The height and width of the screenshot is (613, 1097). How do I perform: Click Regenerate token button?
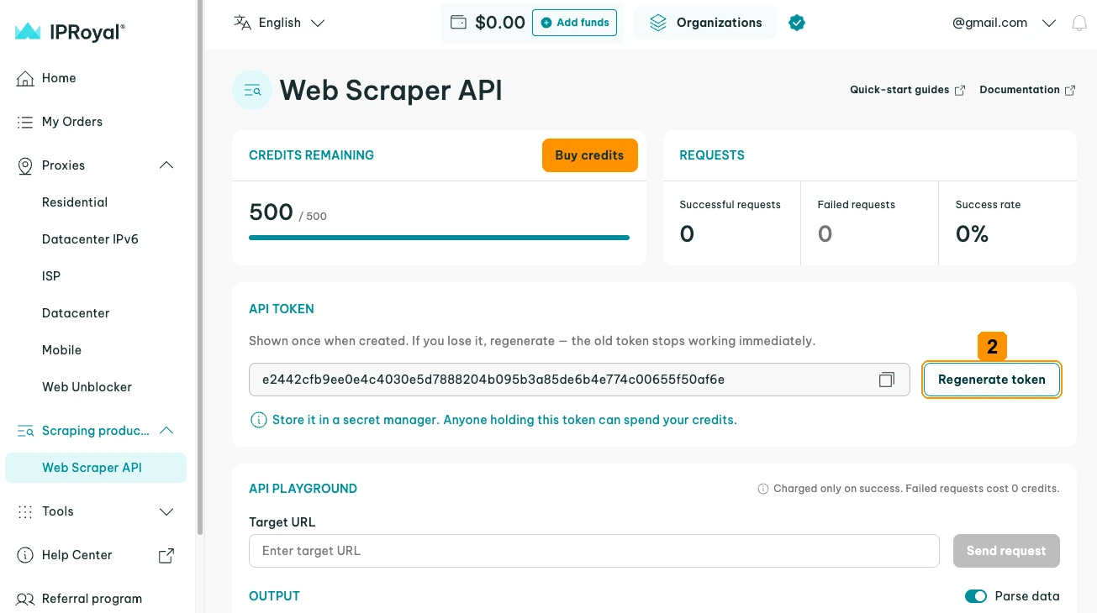click(992, 380)
